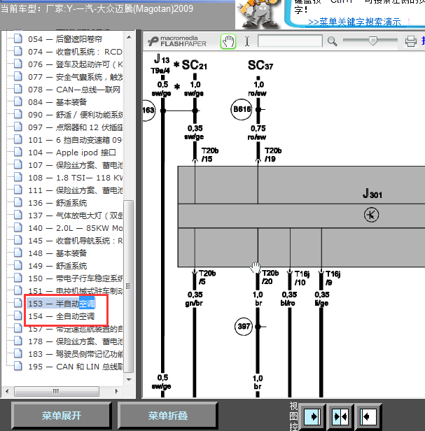Viewport: 425px width, 431px height.
Task: Click tree scrollbar down arrow
Action: pos(129,380)
